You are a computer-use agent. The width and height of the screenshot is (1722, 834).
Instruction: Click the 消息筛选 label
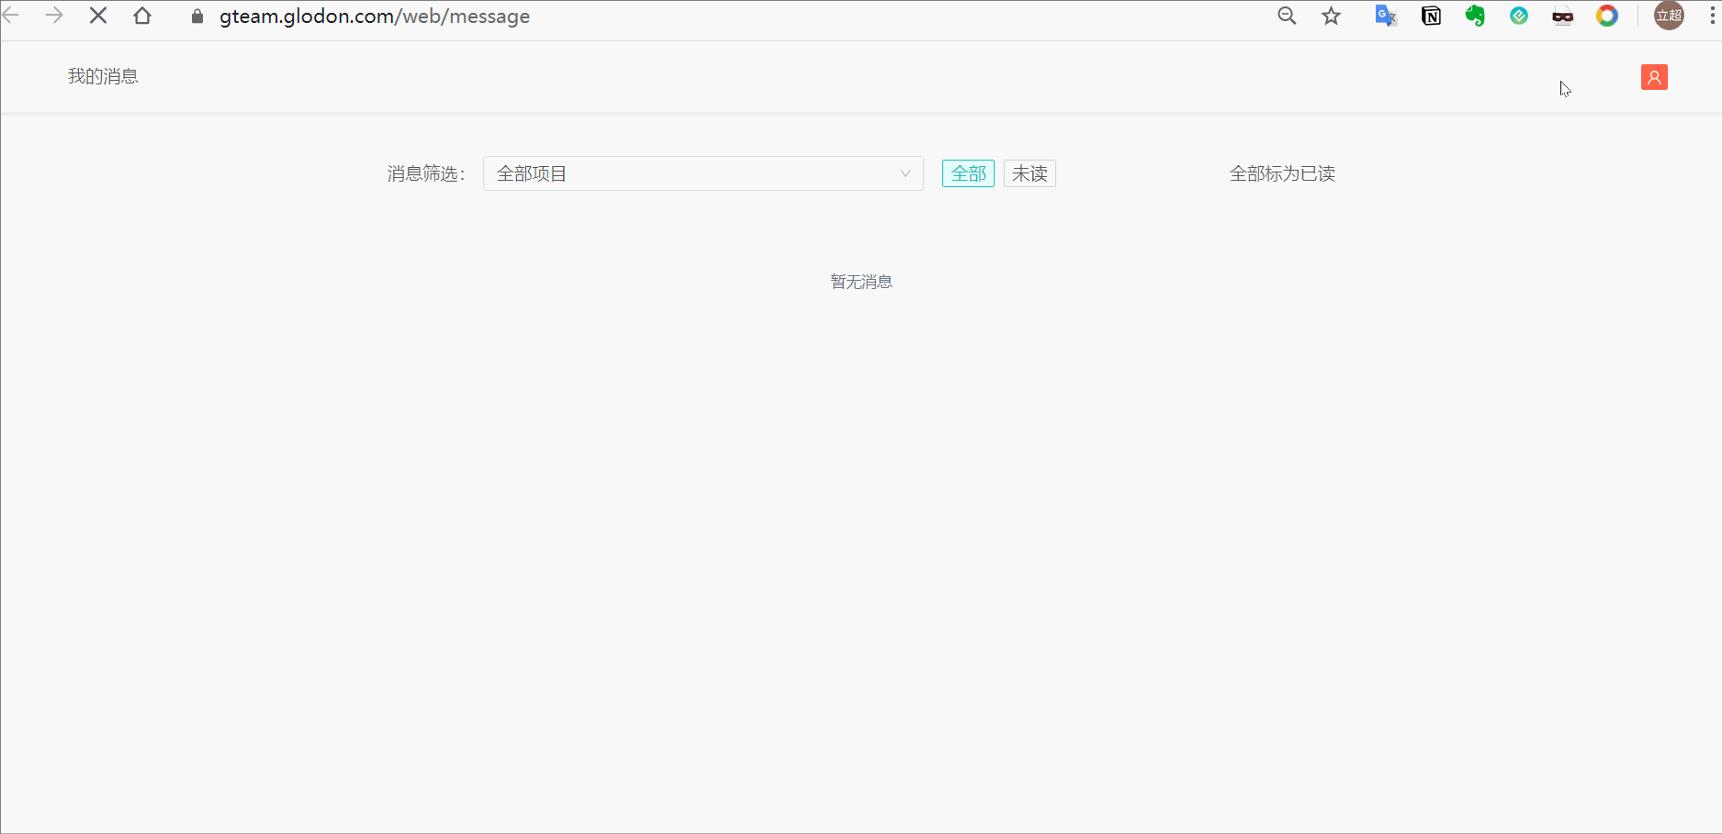pos(425,173)
